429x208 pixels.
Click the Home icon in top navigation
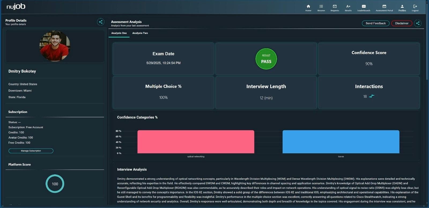tap(308, 6)
